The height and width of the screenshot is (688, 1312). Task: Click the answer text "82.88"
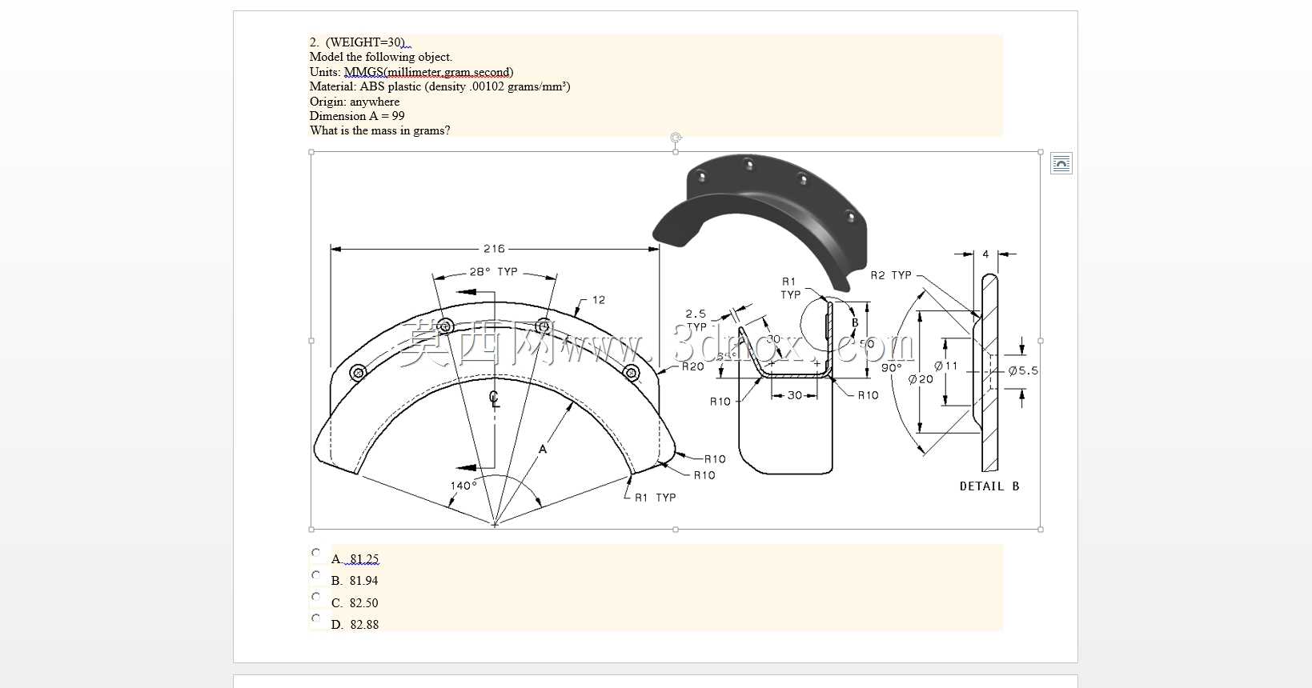tap(364, 625)
